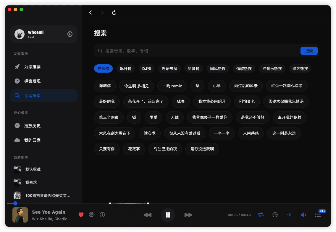Click the 今生啊 多相见 tag
This screenshot has height=232, width=336.
pos(137,86)
